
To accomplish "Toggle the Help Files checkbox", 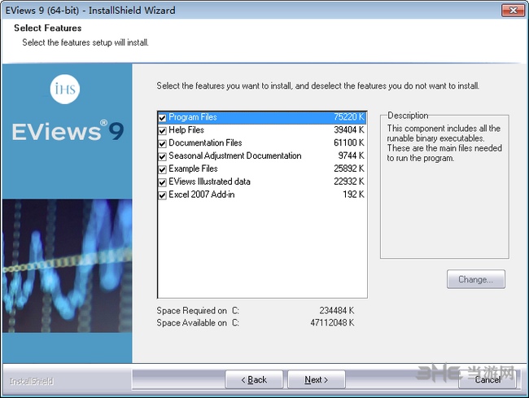I will (163, 131).
